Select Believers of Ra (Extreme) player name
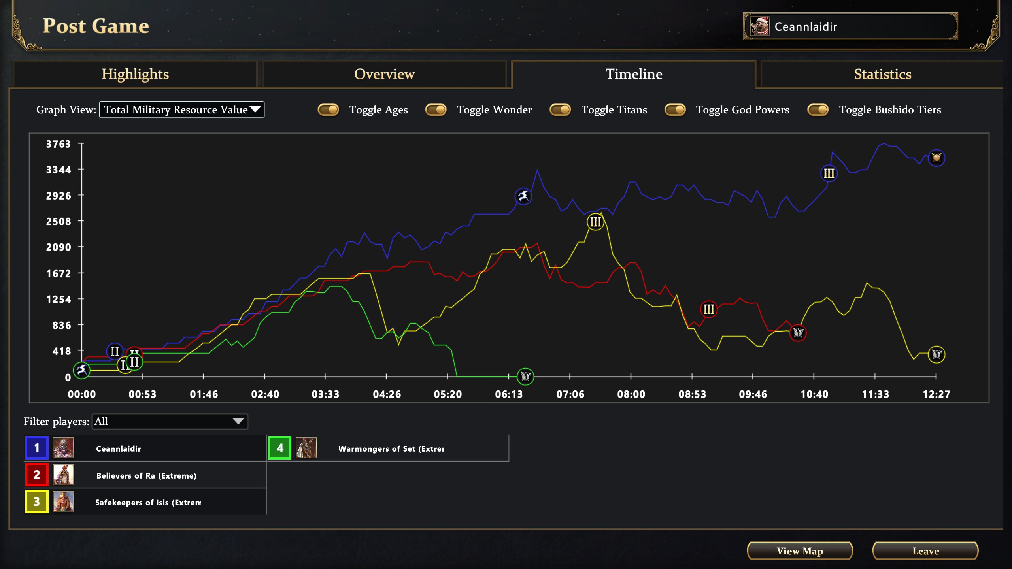This screenshot has height=569, width=1012. click(146, 476)
